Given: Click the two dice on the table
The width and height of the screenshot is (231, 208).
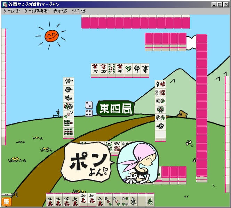Looking at the screenshot, I should coord(89,109).
